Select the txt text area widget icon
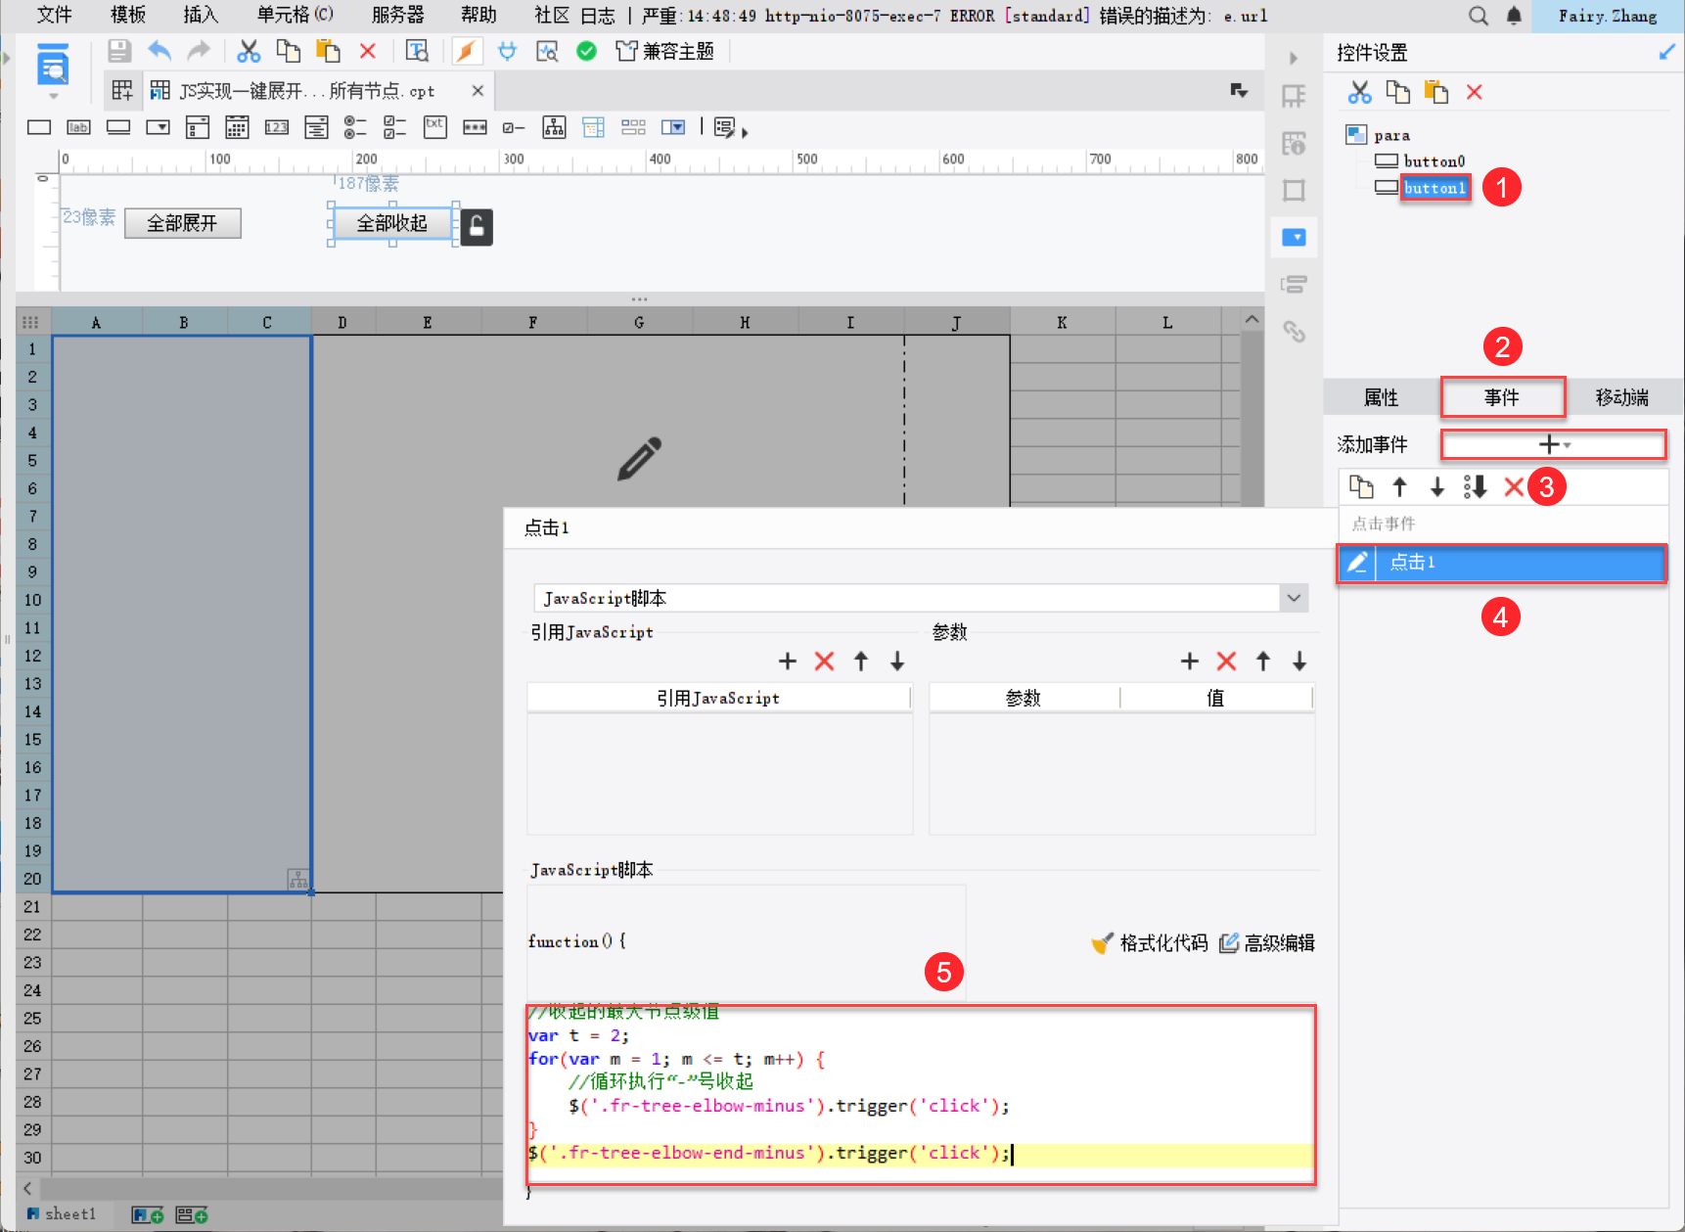Screen dimensions: 1685x1232 [434, 127]
